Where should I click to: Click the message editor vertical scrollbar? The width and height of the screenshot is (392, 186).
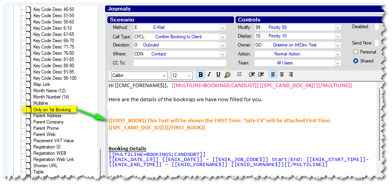coord(380,125)
